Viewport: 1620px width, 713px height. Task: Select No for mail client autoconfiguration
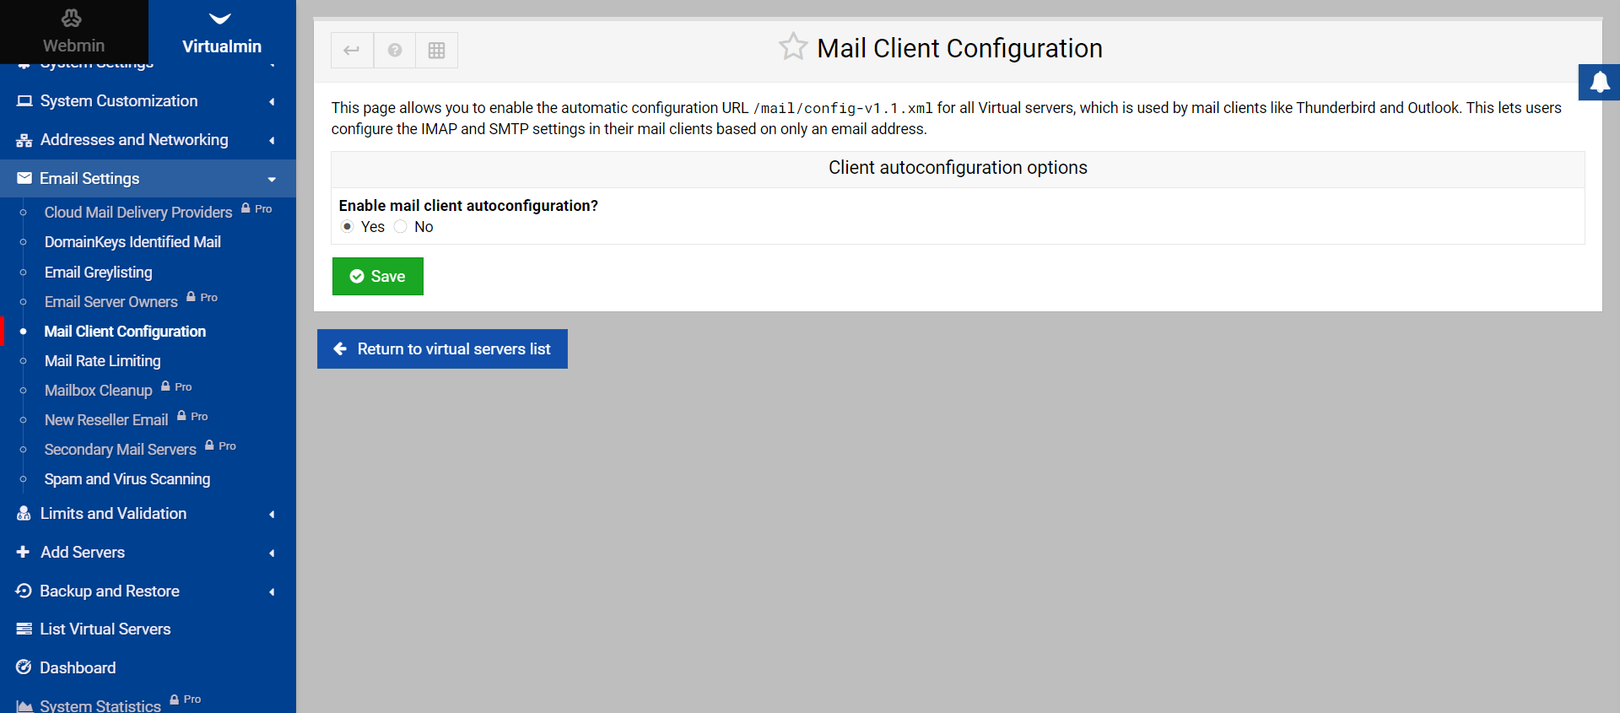(x=401, y=227)
